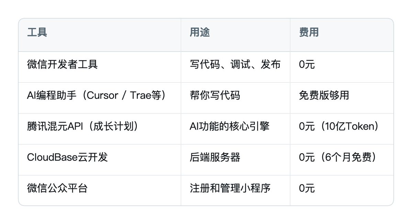This screenshot has height=224, width=412.
Task: Click 0元 cost in 微信公众平台 row
Action: [307, 188]
